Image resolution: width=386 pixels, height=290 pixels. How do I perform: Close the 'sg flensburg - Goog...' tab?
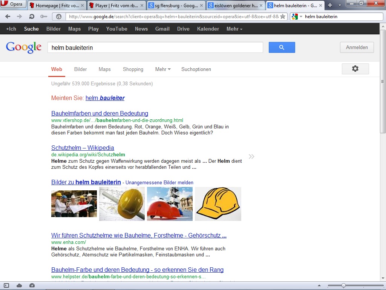(202, 5)
